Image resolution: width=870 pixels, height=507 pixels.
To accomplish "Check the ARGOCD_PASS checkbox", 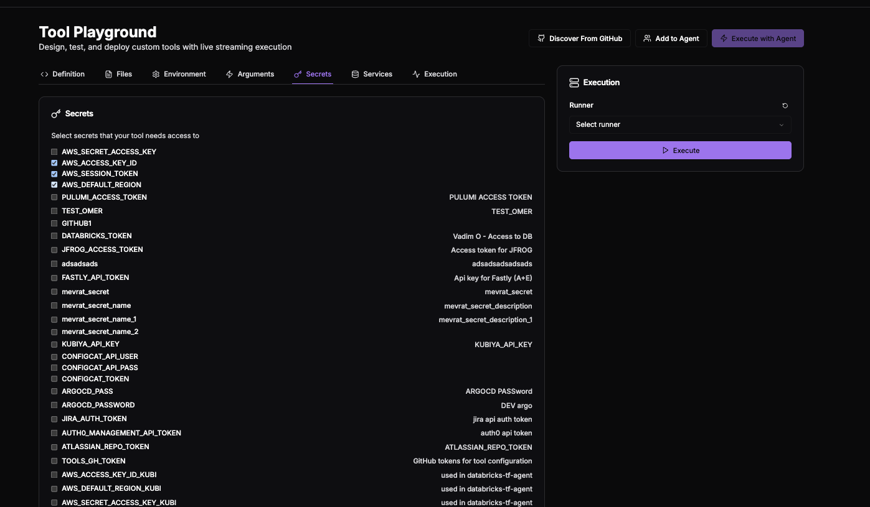I will pos(54,391).
